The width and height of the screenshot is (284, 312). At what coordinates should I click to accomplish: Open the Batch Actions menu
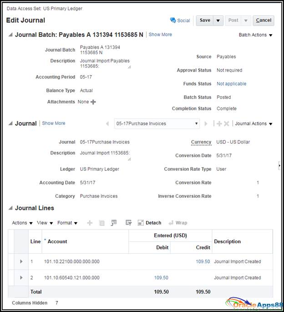pos(256,35)
